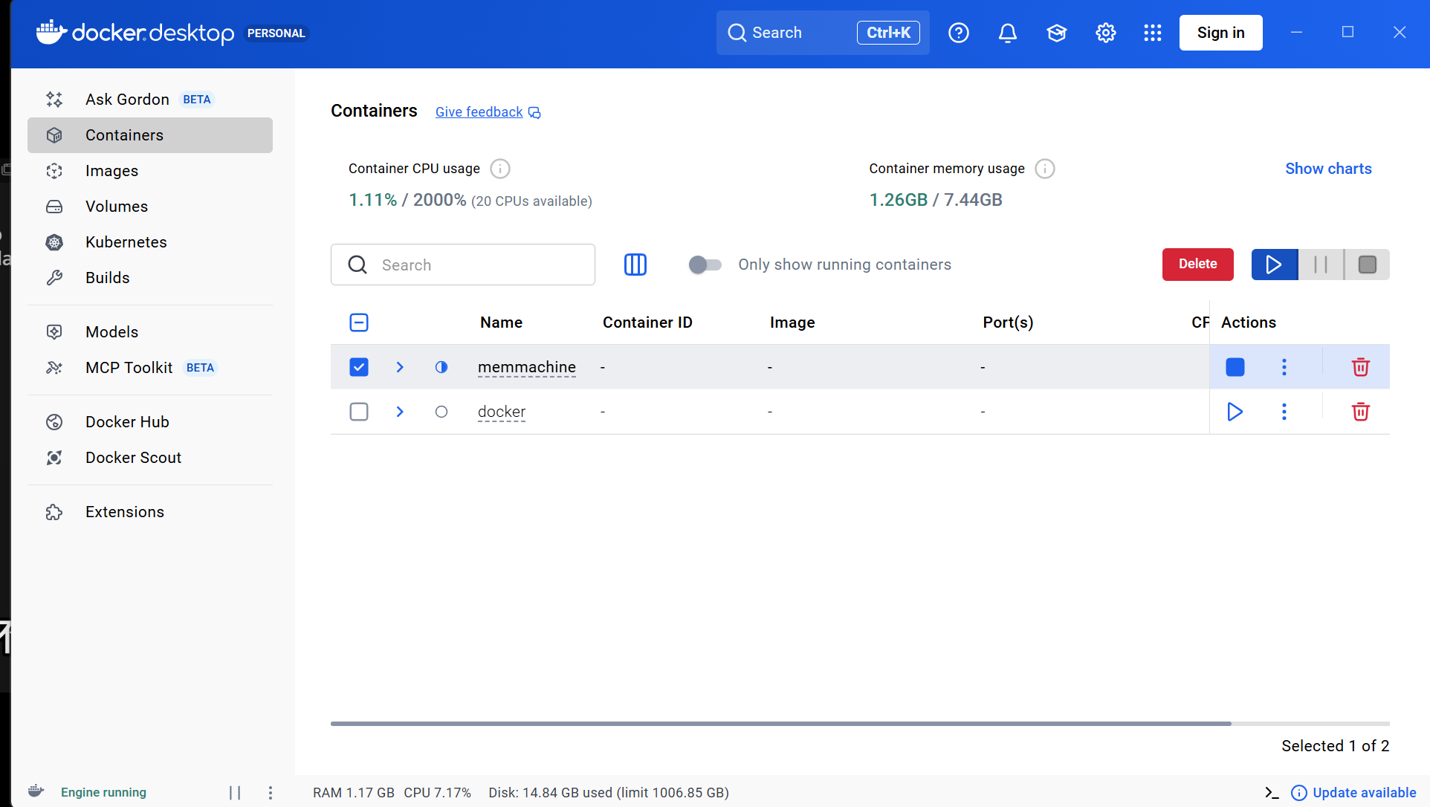Open Learning Center graduation cap icon
The image size is (1430, 807).
tap(1056, 33)
